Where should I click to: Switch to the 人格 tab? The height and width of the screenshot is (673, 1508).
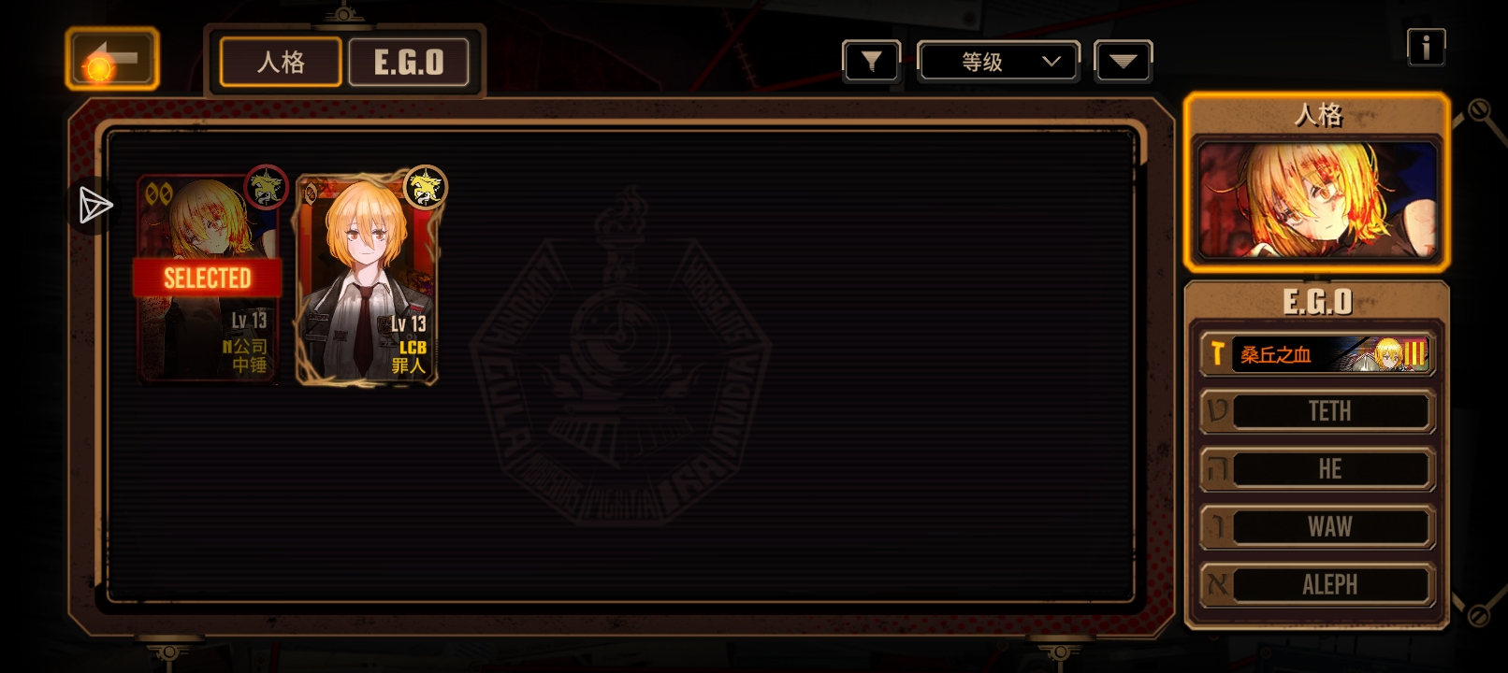coord(281,63)
